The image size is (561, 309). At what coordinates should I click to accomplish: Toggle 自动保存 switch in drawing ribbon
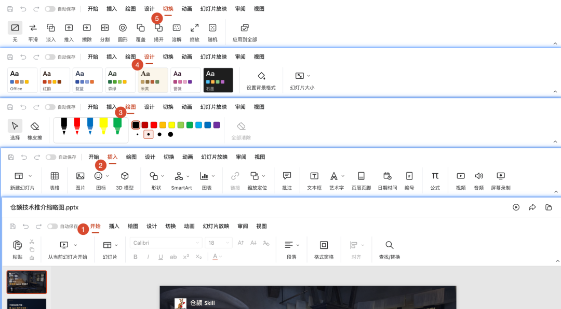pyautogui.click(x=50, y=107)
